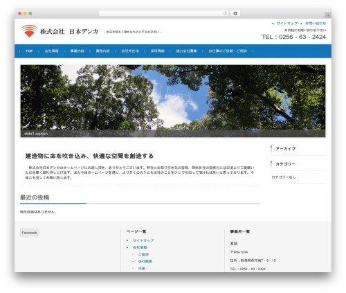Viewport: 346px width, 293px height.
Task: Click the TEL 0256-63-2424 header number
Action: coord(294,37)
